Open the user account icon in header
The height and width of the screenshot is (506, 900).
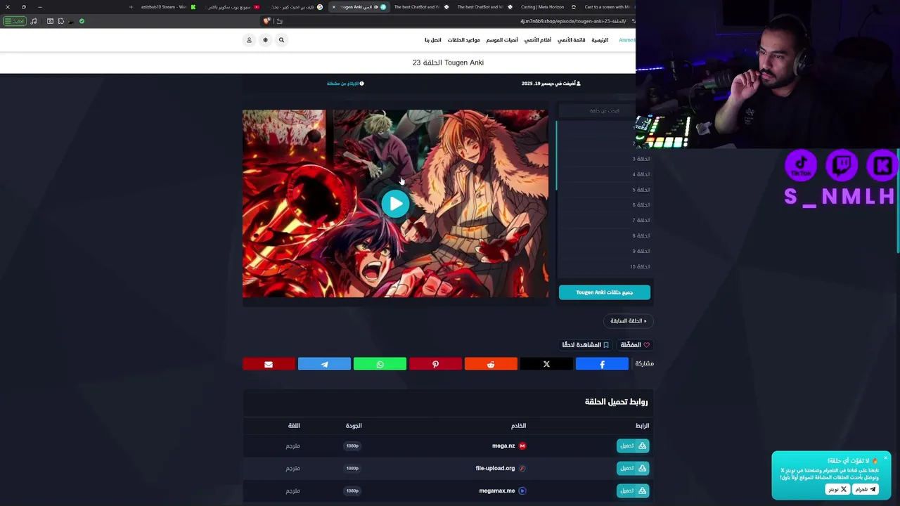pos(249,40)
